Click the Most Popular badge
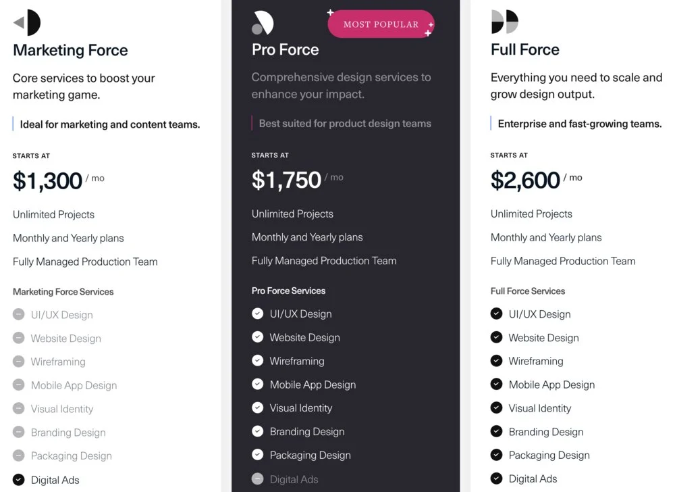 coord(381,24)
